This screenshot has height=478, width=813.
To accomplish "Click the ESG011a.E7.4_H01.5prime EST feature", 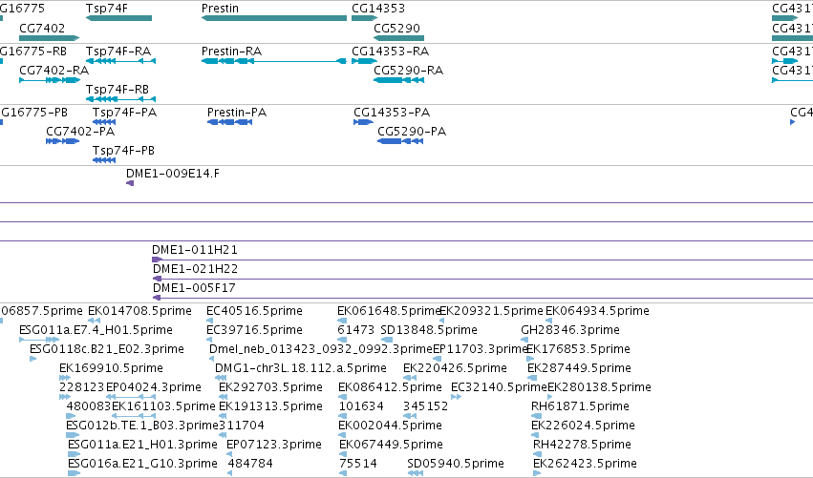I will point(39,340).
